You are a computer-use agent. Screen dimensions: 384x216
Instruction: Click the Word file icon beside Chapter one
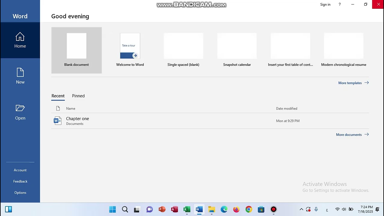point(58,121)
